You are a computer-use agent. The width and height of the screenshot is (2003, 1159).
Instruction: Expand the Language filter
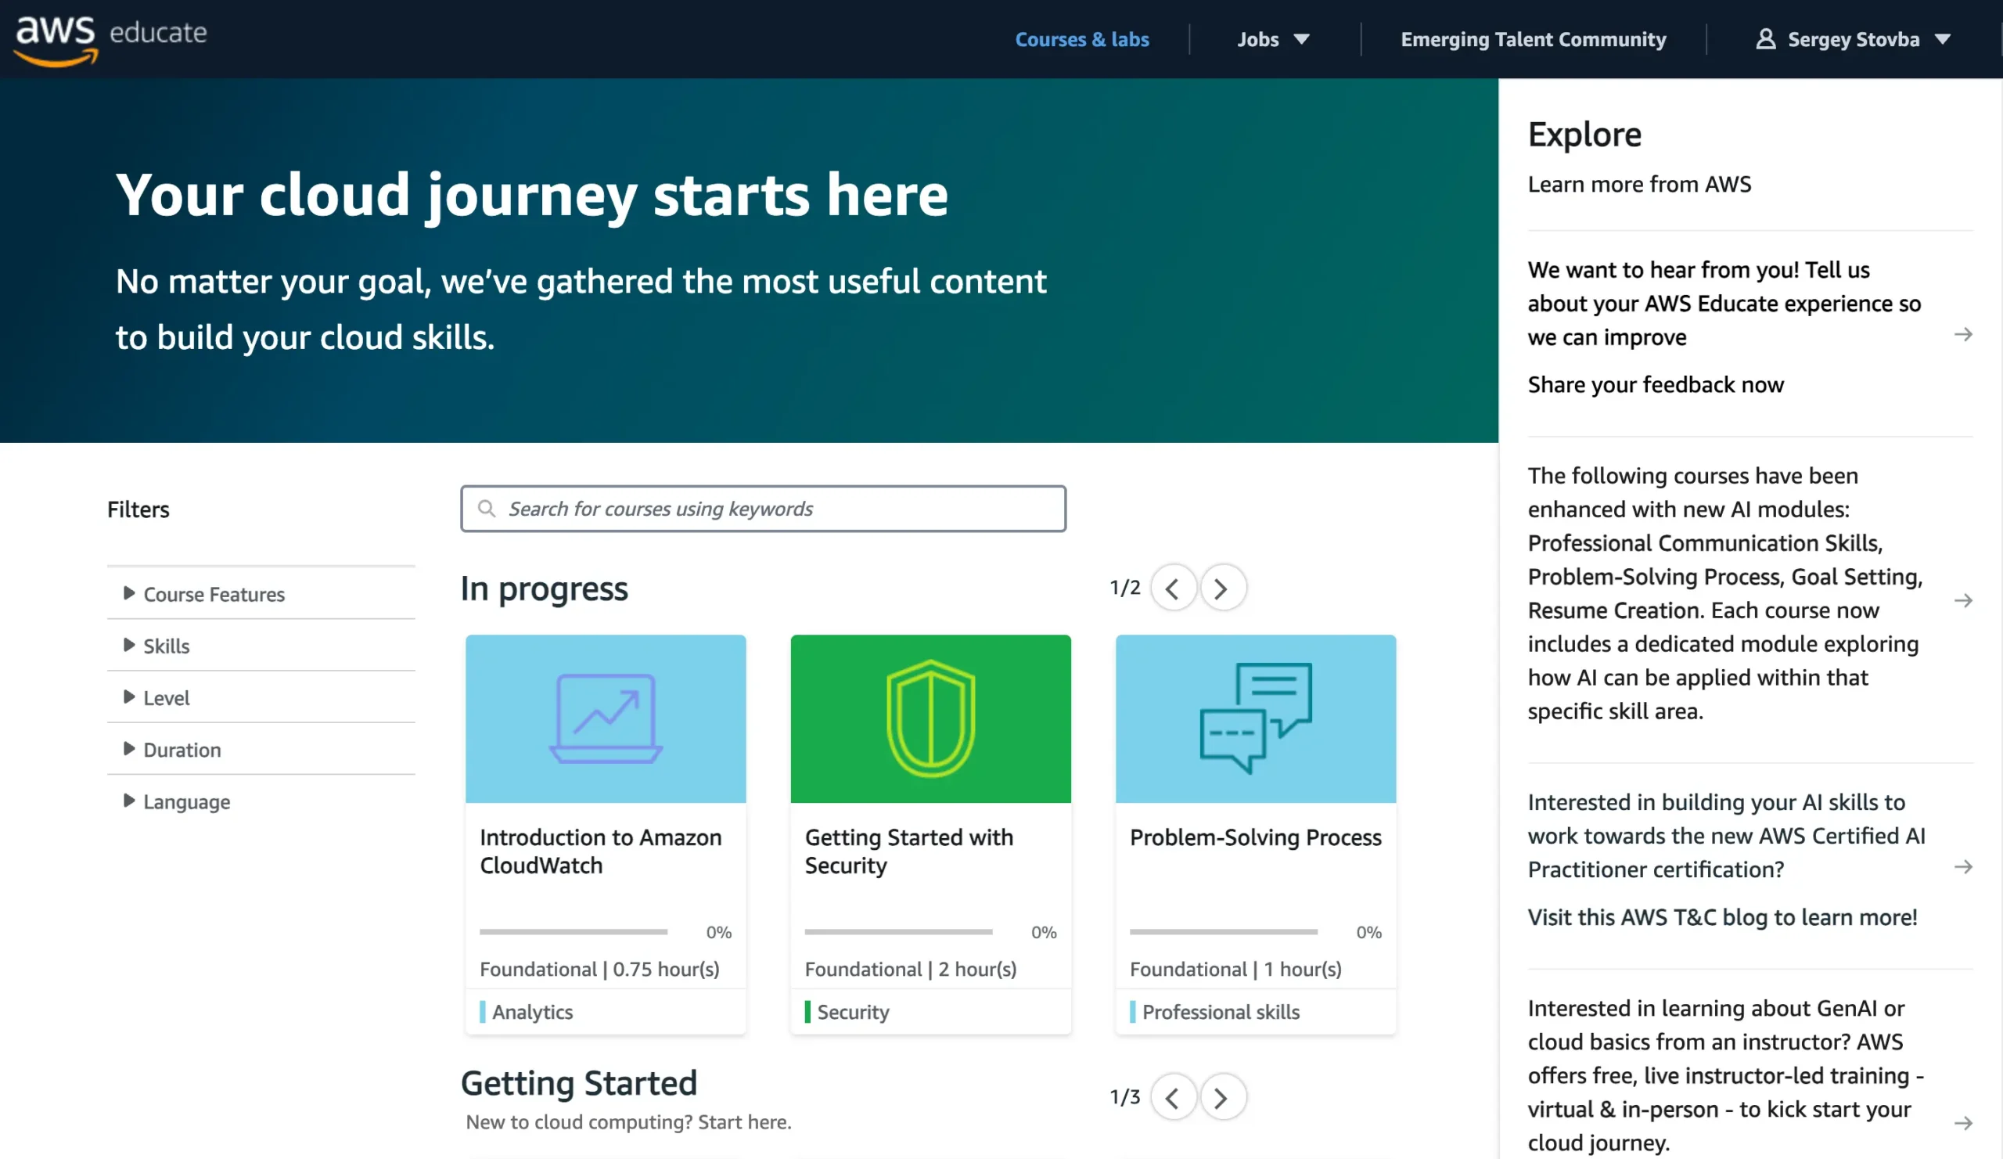[x=261, y=801]
